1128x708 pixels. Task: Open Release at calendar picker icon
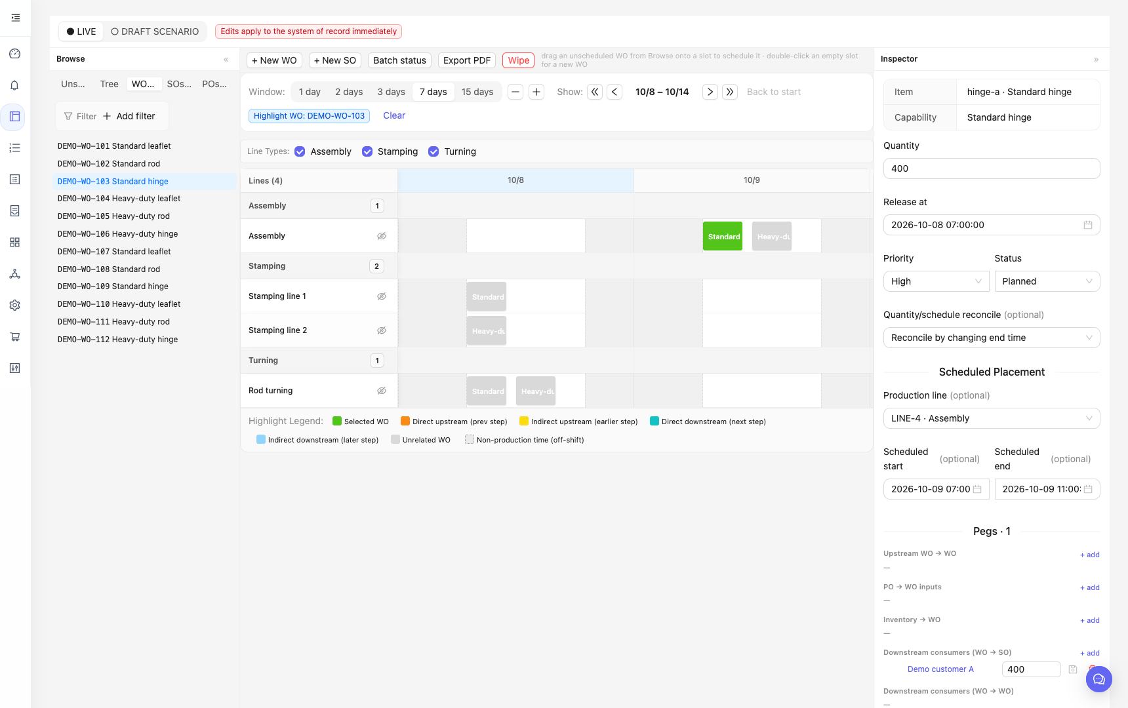1088,225
